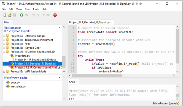Click the Shell prompt input line

tap(122, 99)
